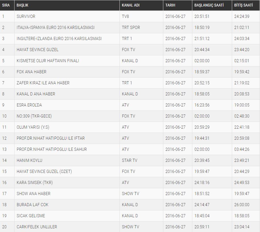Viewport: 260px width, 232px height.
Task: Select the SHOW ANA HABER title
Action: point(34,194)
